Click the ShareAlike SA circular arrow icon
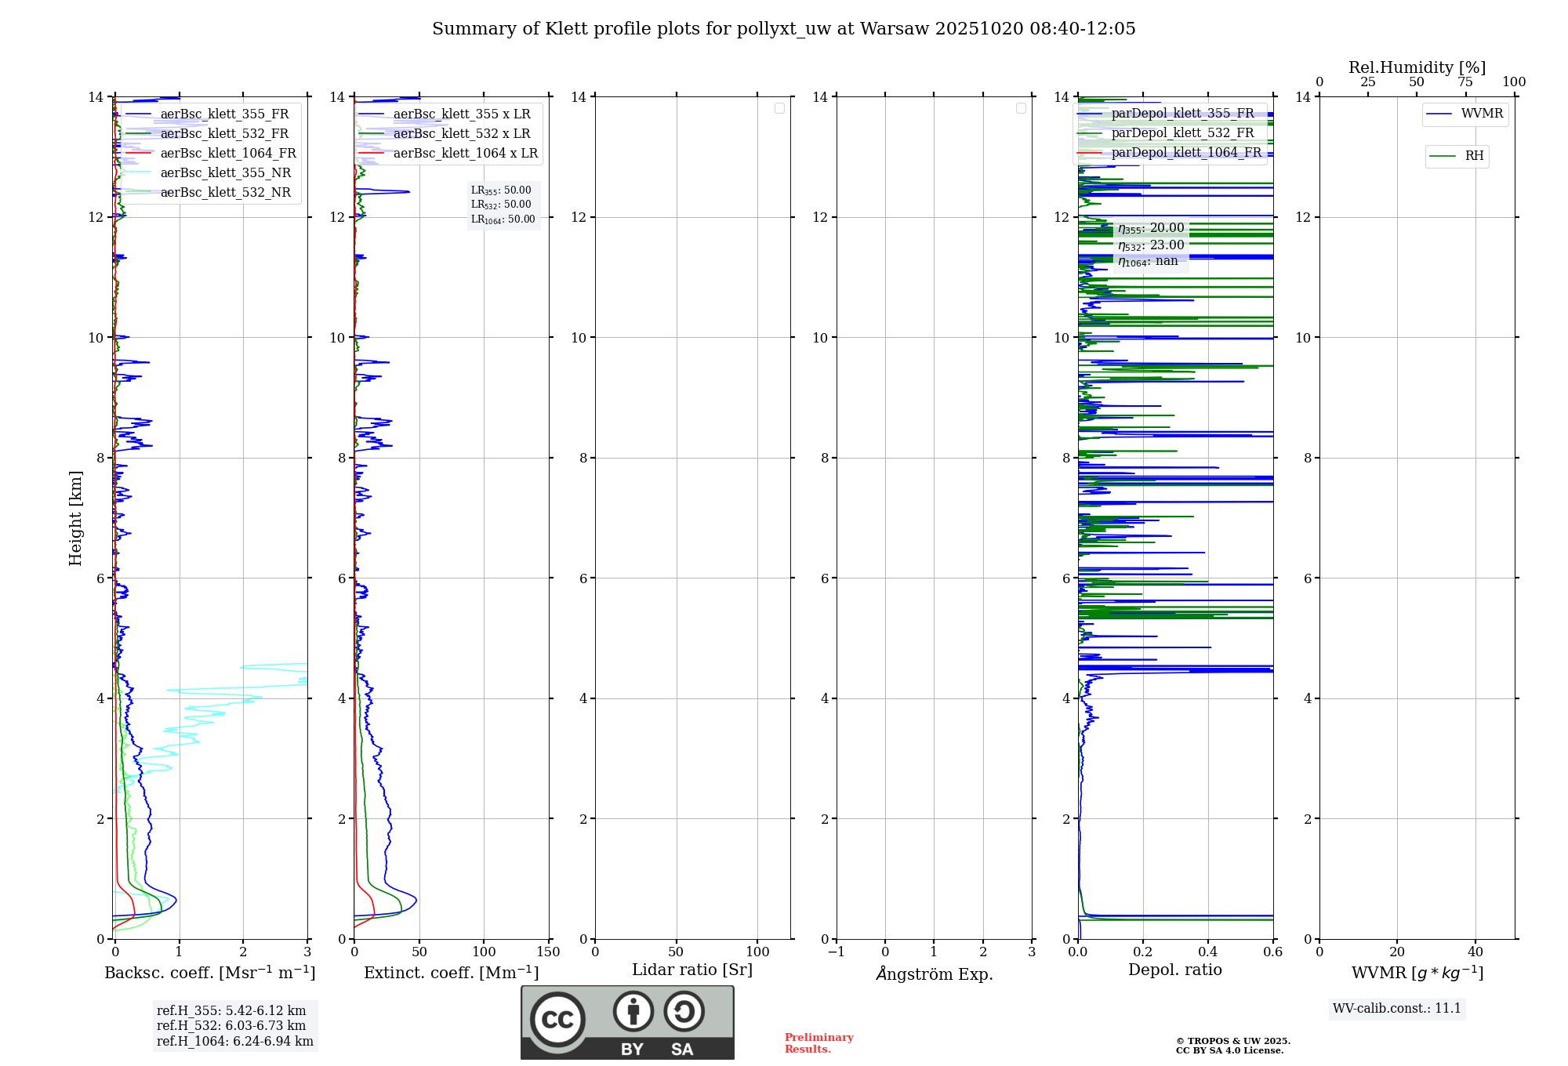 684,1011
